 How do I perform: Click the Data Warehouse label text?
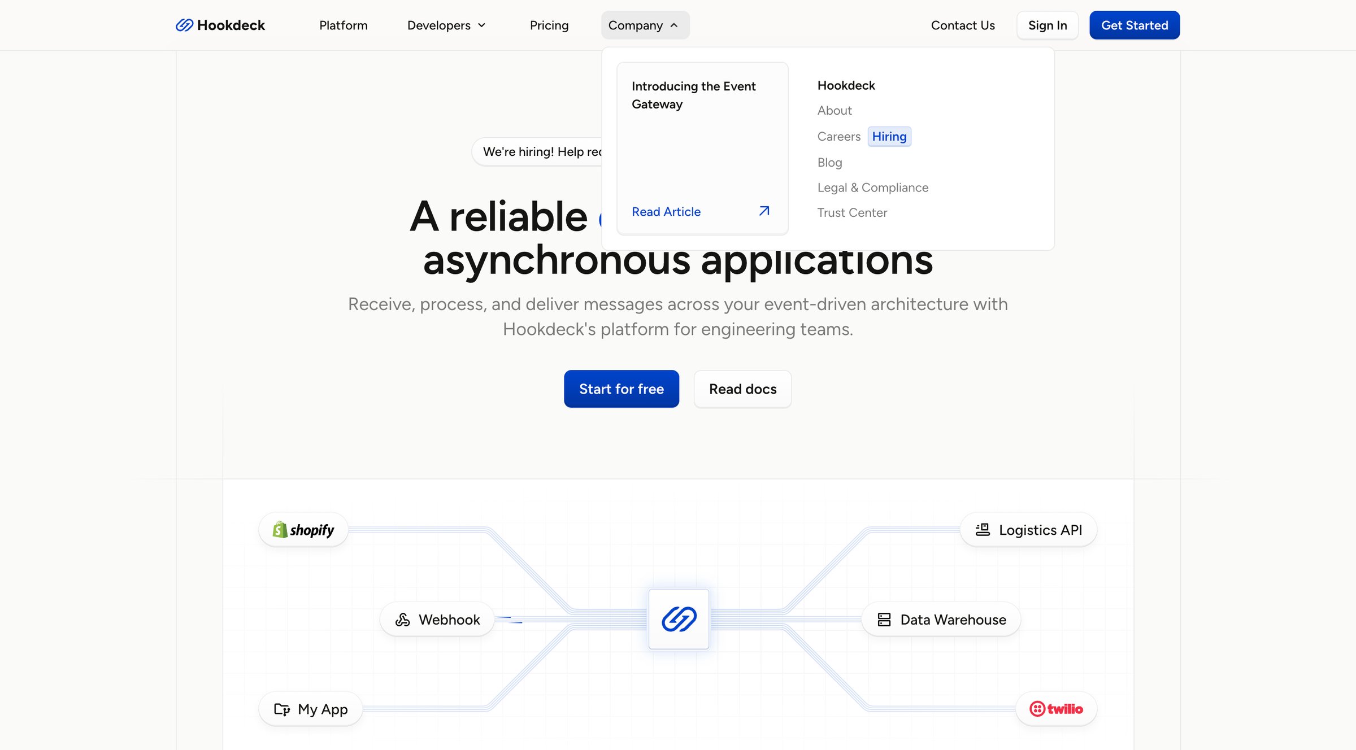pos(953,620)
